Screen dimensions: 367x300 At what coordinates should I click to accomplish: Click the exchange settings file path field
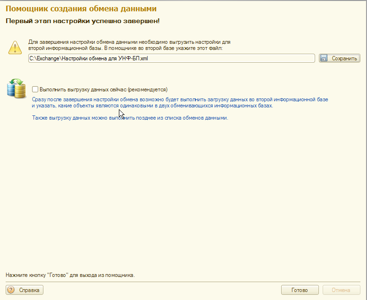(172, 58)
